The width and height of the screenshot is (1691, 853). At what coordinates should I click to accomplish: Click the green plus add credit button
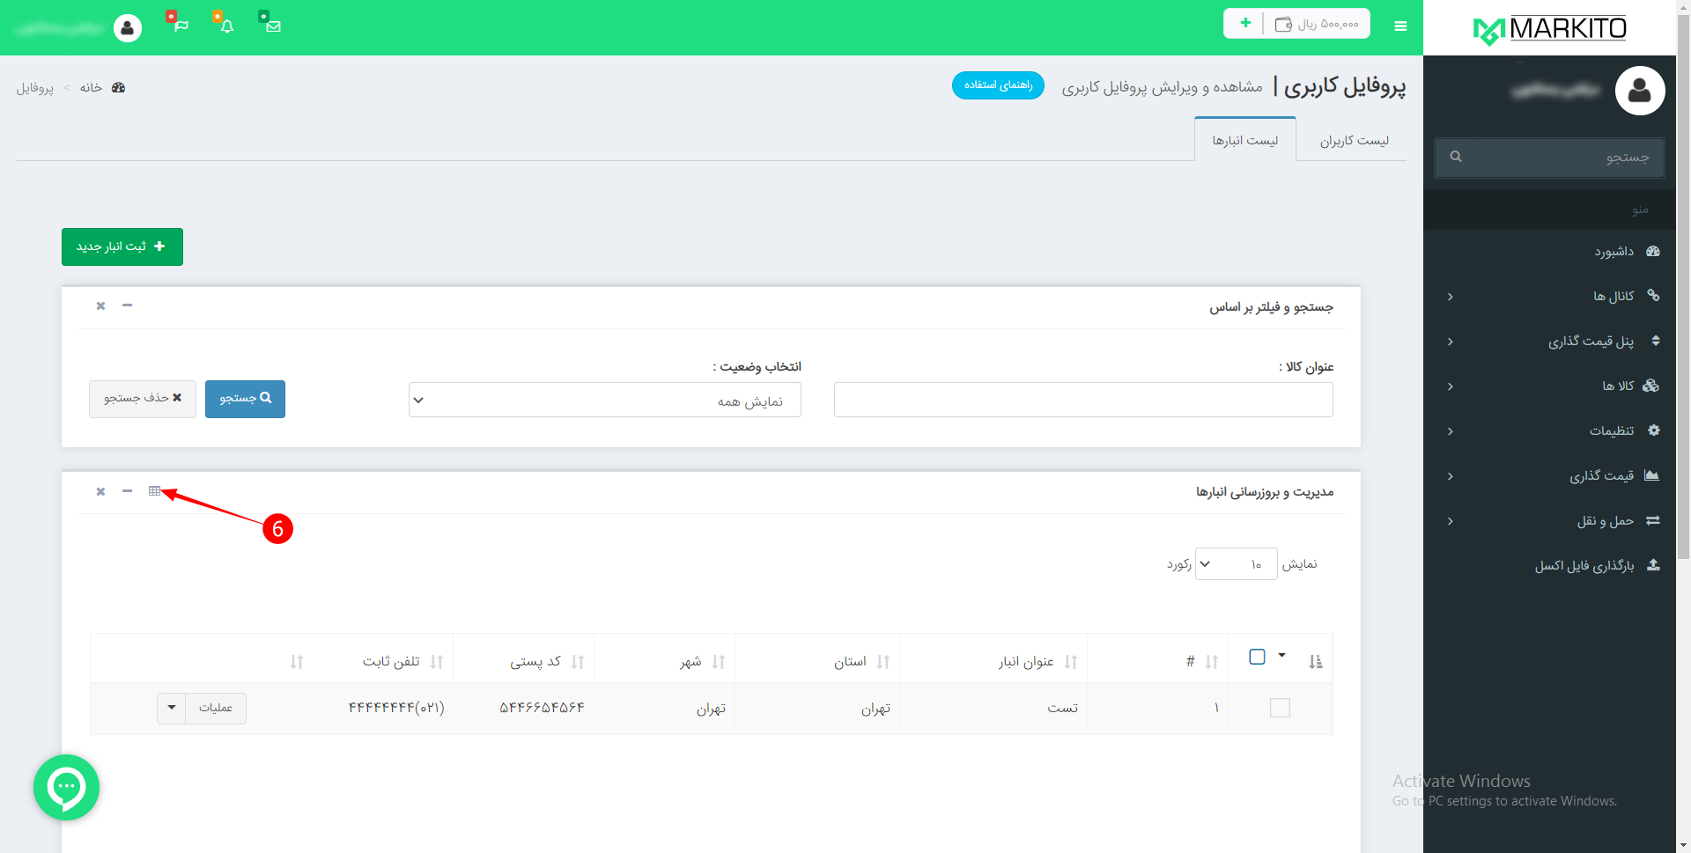(x=1244, y=24)
